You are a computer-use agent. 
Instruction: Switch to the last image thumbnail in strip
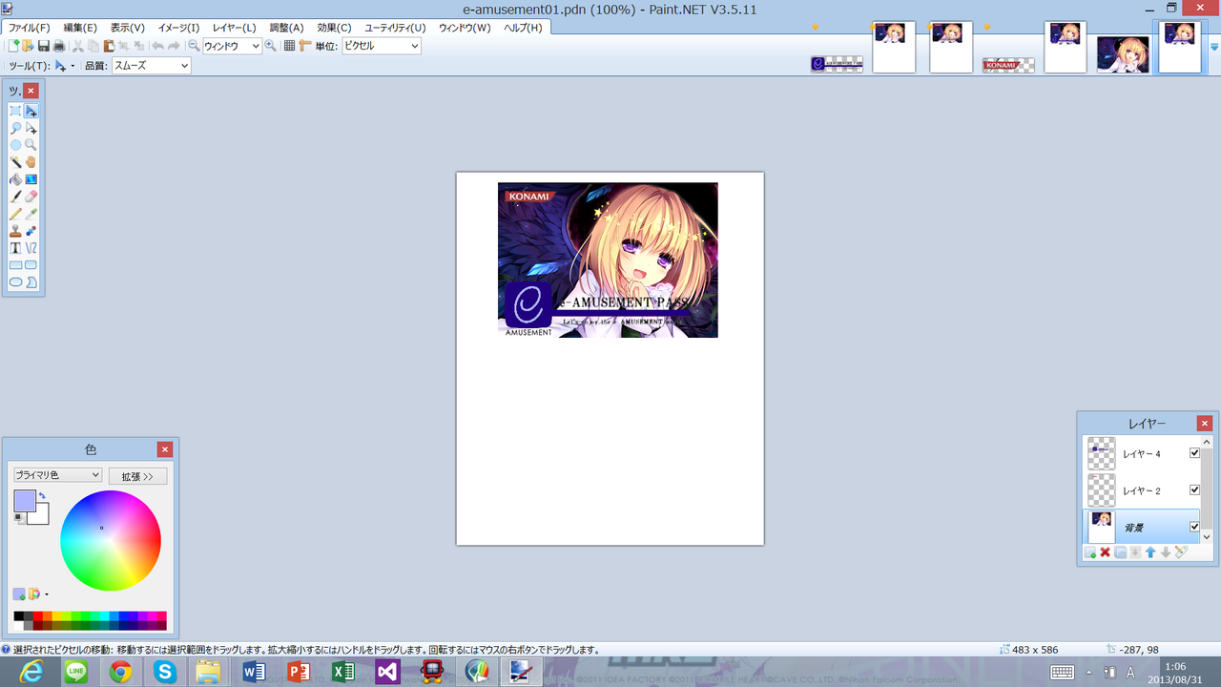(1180, 47)
